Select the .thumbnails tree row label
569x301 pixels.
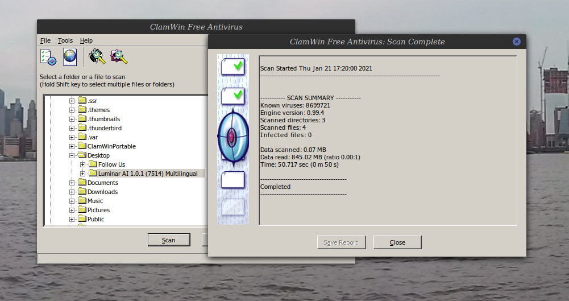pyautogui.click(x=104, y=119)
